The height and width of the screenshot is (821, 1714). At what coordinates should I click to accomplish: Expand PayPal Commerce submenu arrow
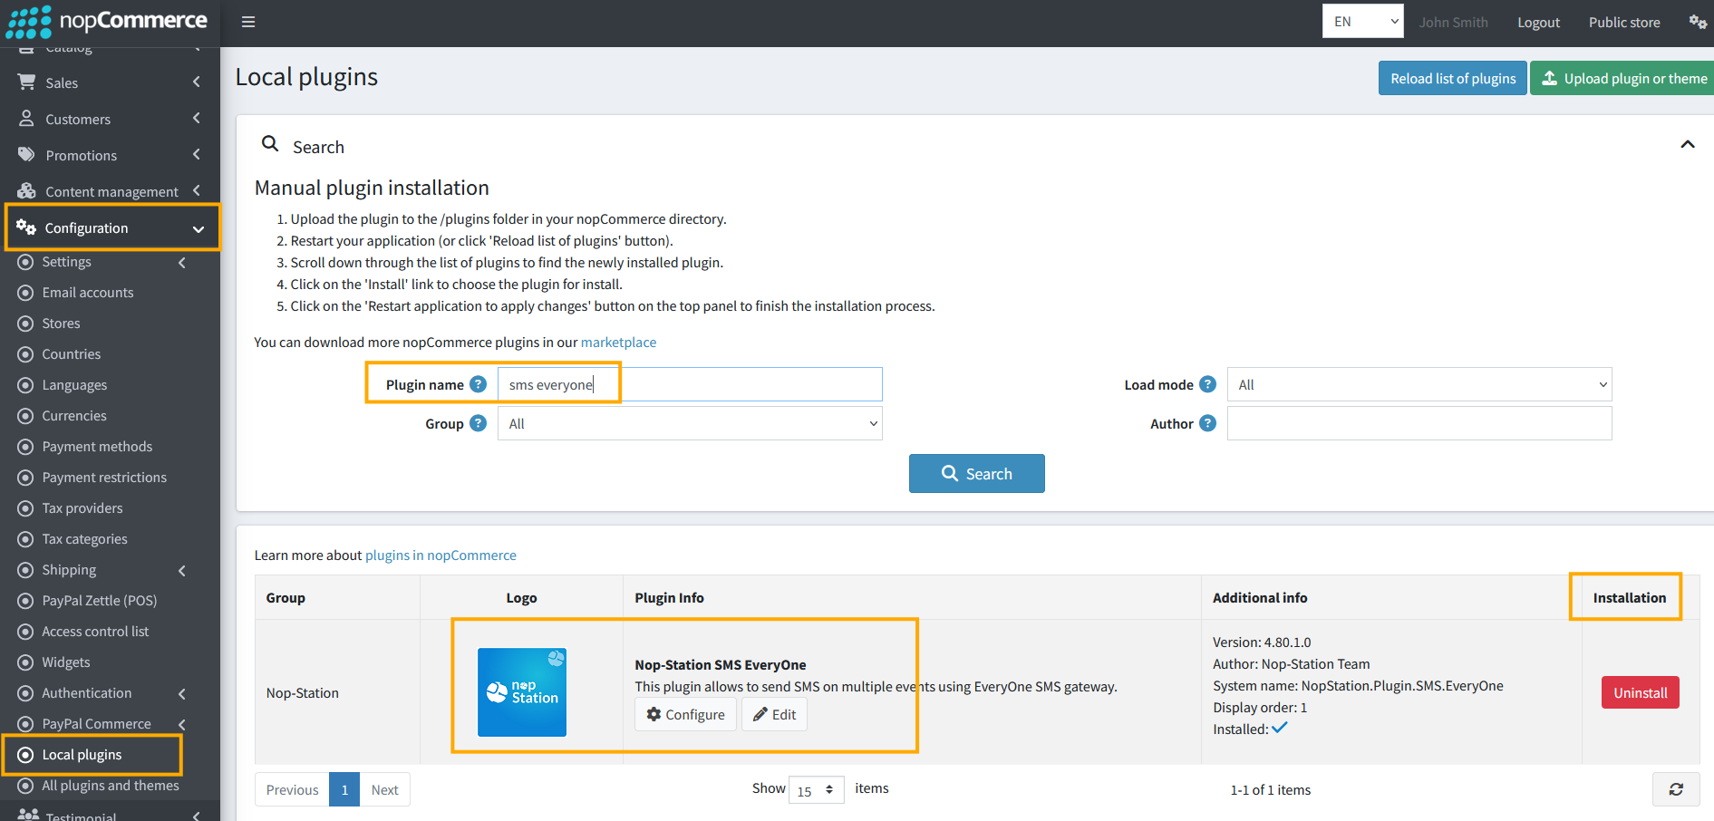(182, 724)
